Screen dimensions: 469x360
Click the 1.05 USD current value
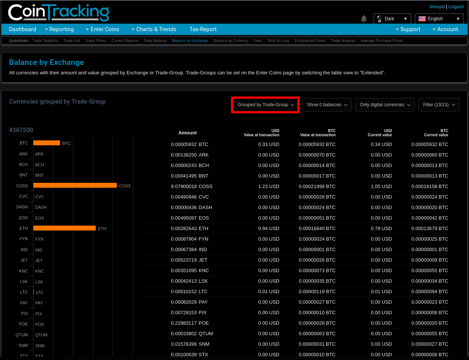tap(382, 187)
